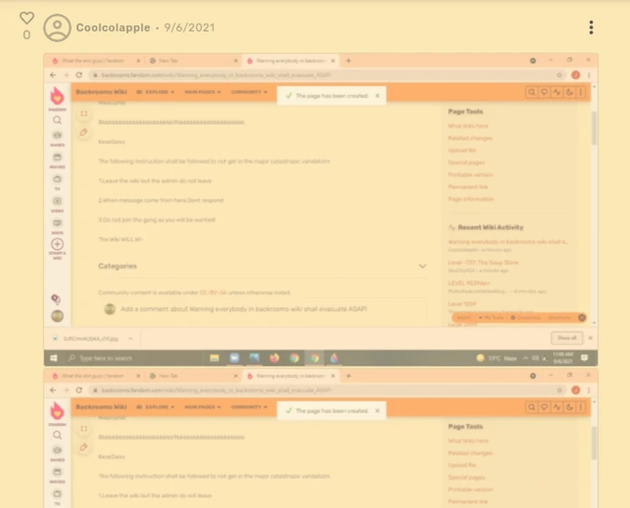Screen dimensions: 630x508
Task: Open the Zoom app on the taskbar
Action: coord(234,358)
